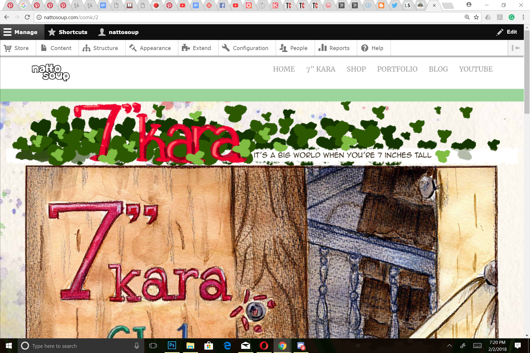The width and height of the screenshot is (530, 353).
Task: Open File Explorer from the taskbar
Action: click(190, 346)
